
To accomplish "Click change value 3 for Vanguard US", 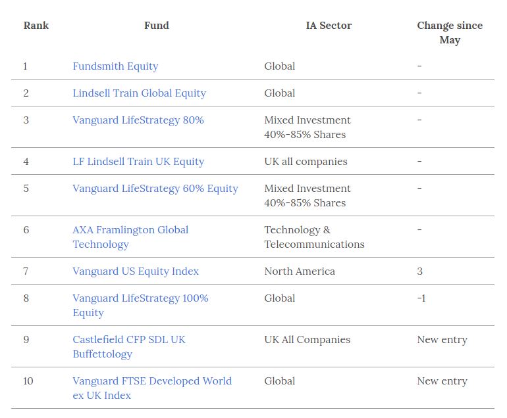I will 419,271.
